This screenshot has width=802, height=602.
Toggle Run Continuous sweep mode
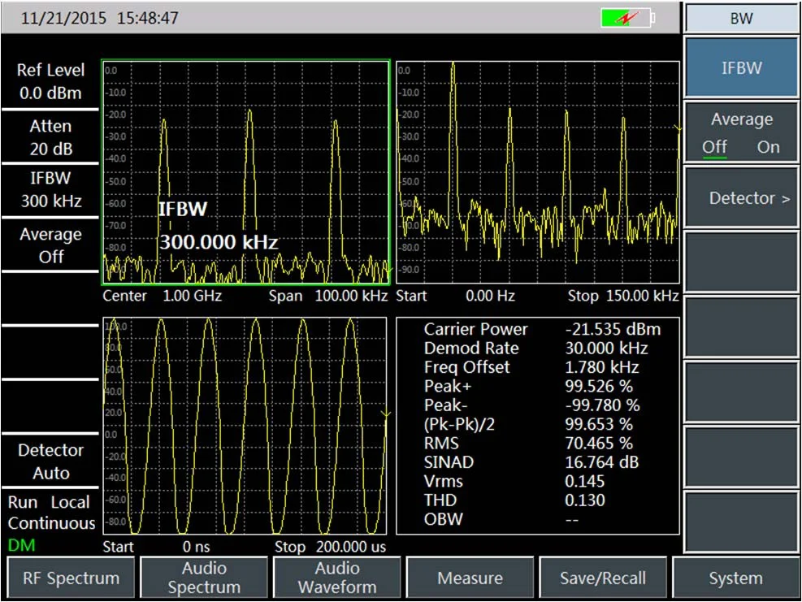pyautogui.click(x=50, y=513)
